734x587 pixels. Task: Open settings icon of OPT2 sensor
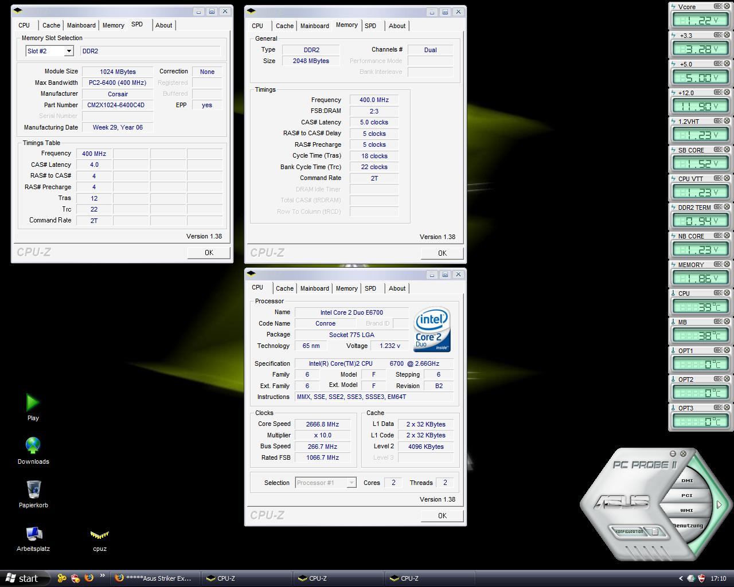(718, 379)
